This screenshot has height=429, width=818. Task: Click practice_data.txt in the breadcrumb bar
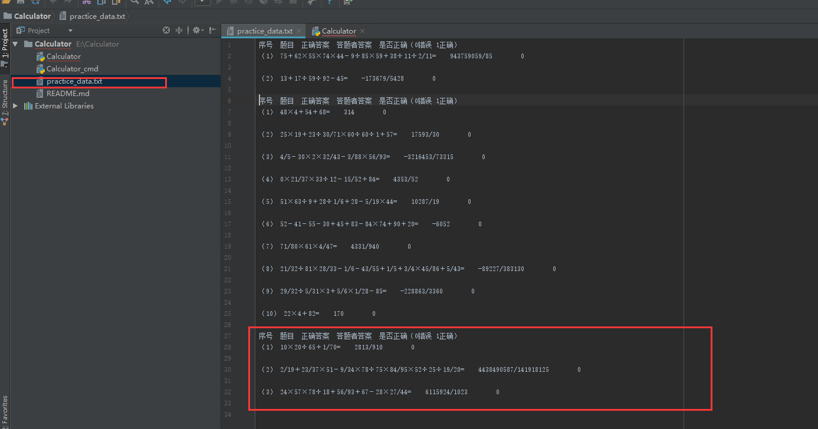pos(93,16)
